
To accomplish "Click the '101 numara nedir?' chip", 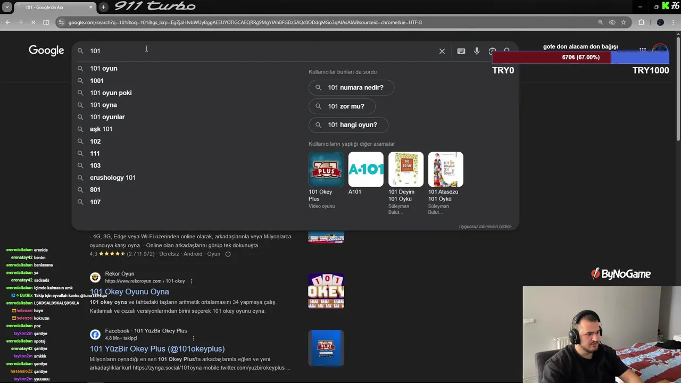I will click(x=351, y=88).
